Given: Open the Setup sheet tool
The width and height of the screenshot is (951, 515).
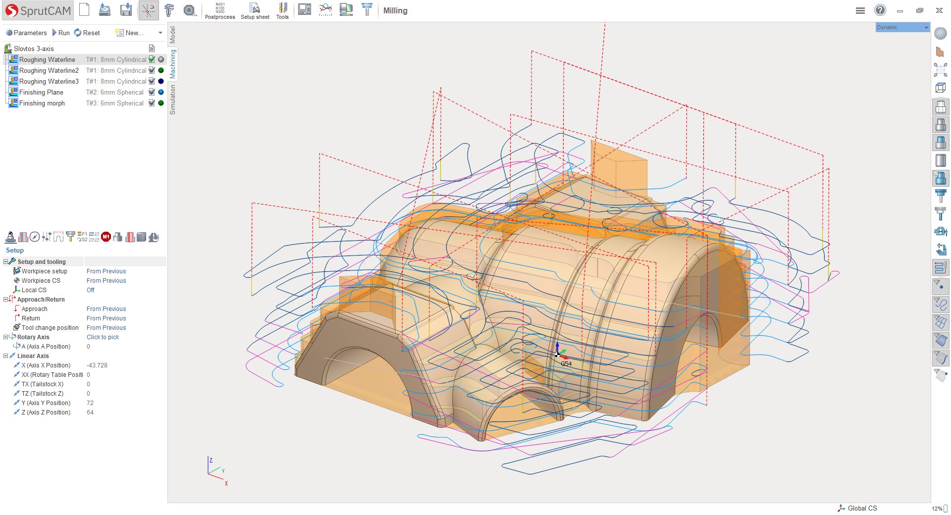Looking at the screenshot, I should coord(255,10).
